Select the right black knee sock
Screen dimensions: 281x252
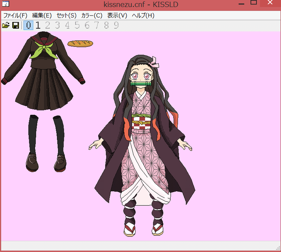pos(59,134)
